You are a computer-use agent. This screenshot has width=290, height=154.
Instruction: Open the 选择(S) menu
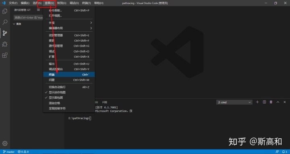[37, 3]
